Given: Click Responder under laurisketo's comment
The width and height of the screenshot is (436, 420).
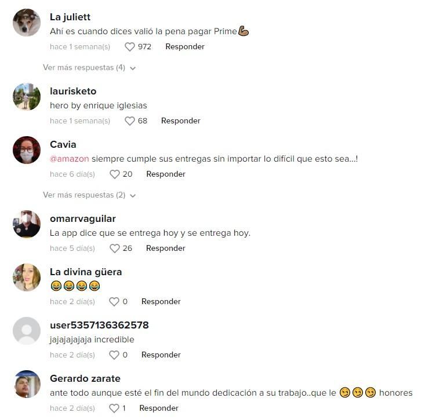Looking at the screenshot, I should (181, 121).
